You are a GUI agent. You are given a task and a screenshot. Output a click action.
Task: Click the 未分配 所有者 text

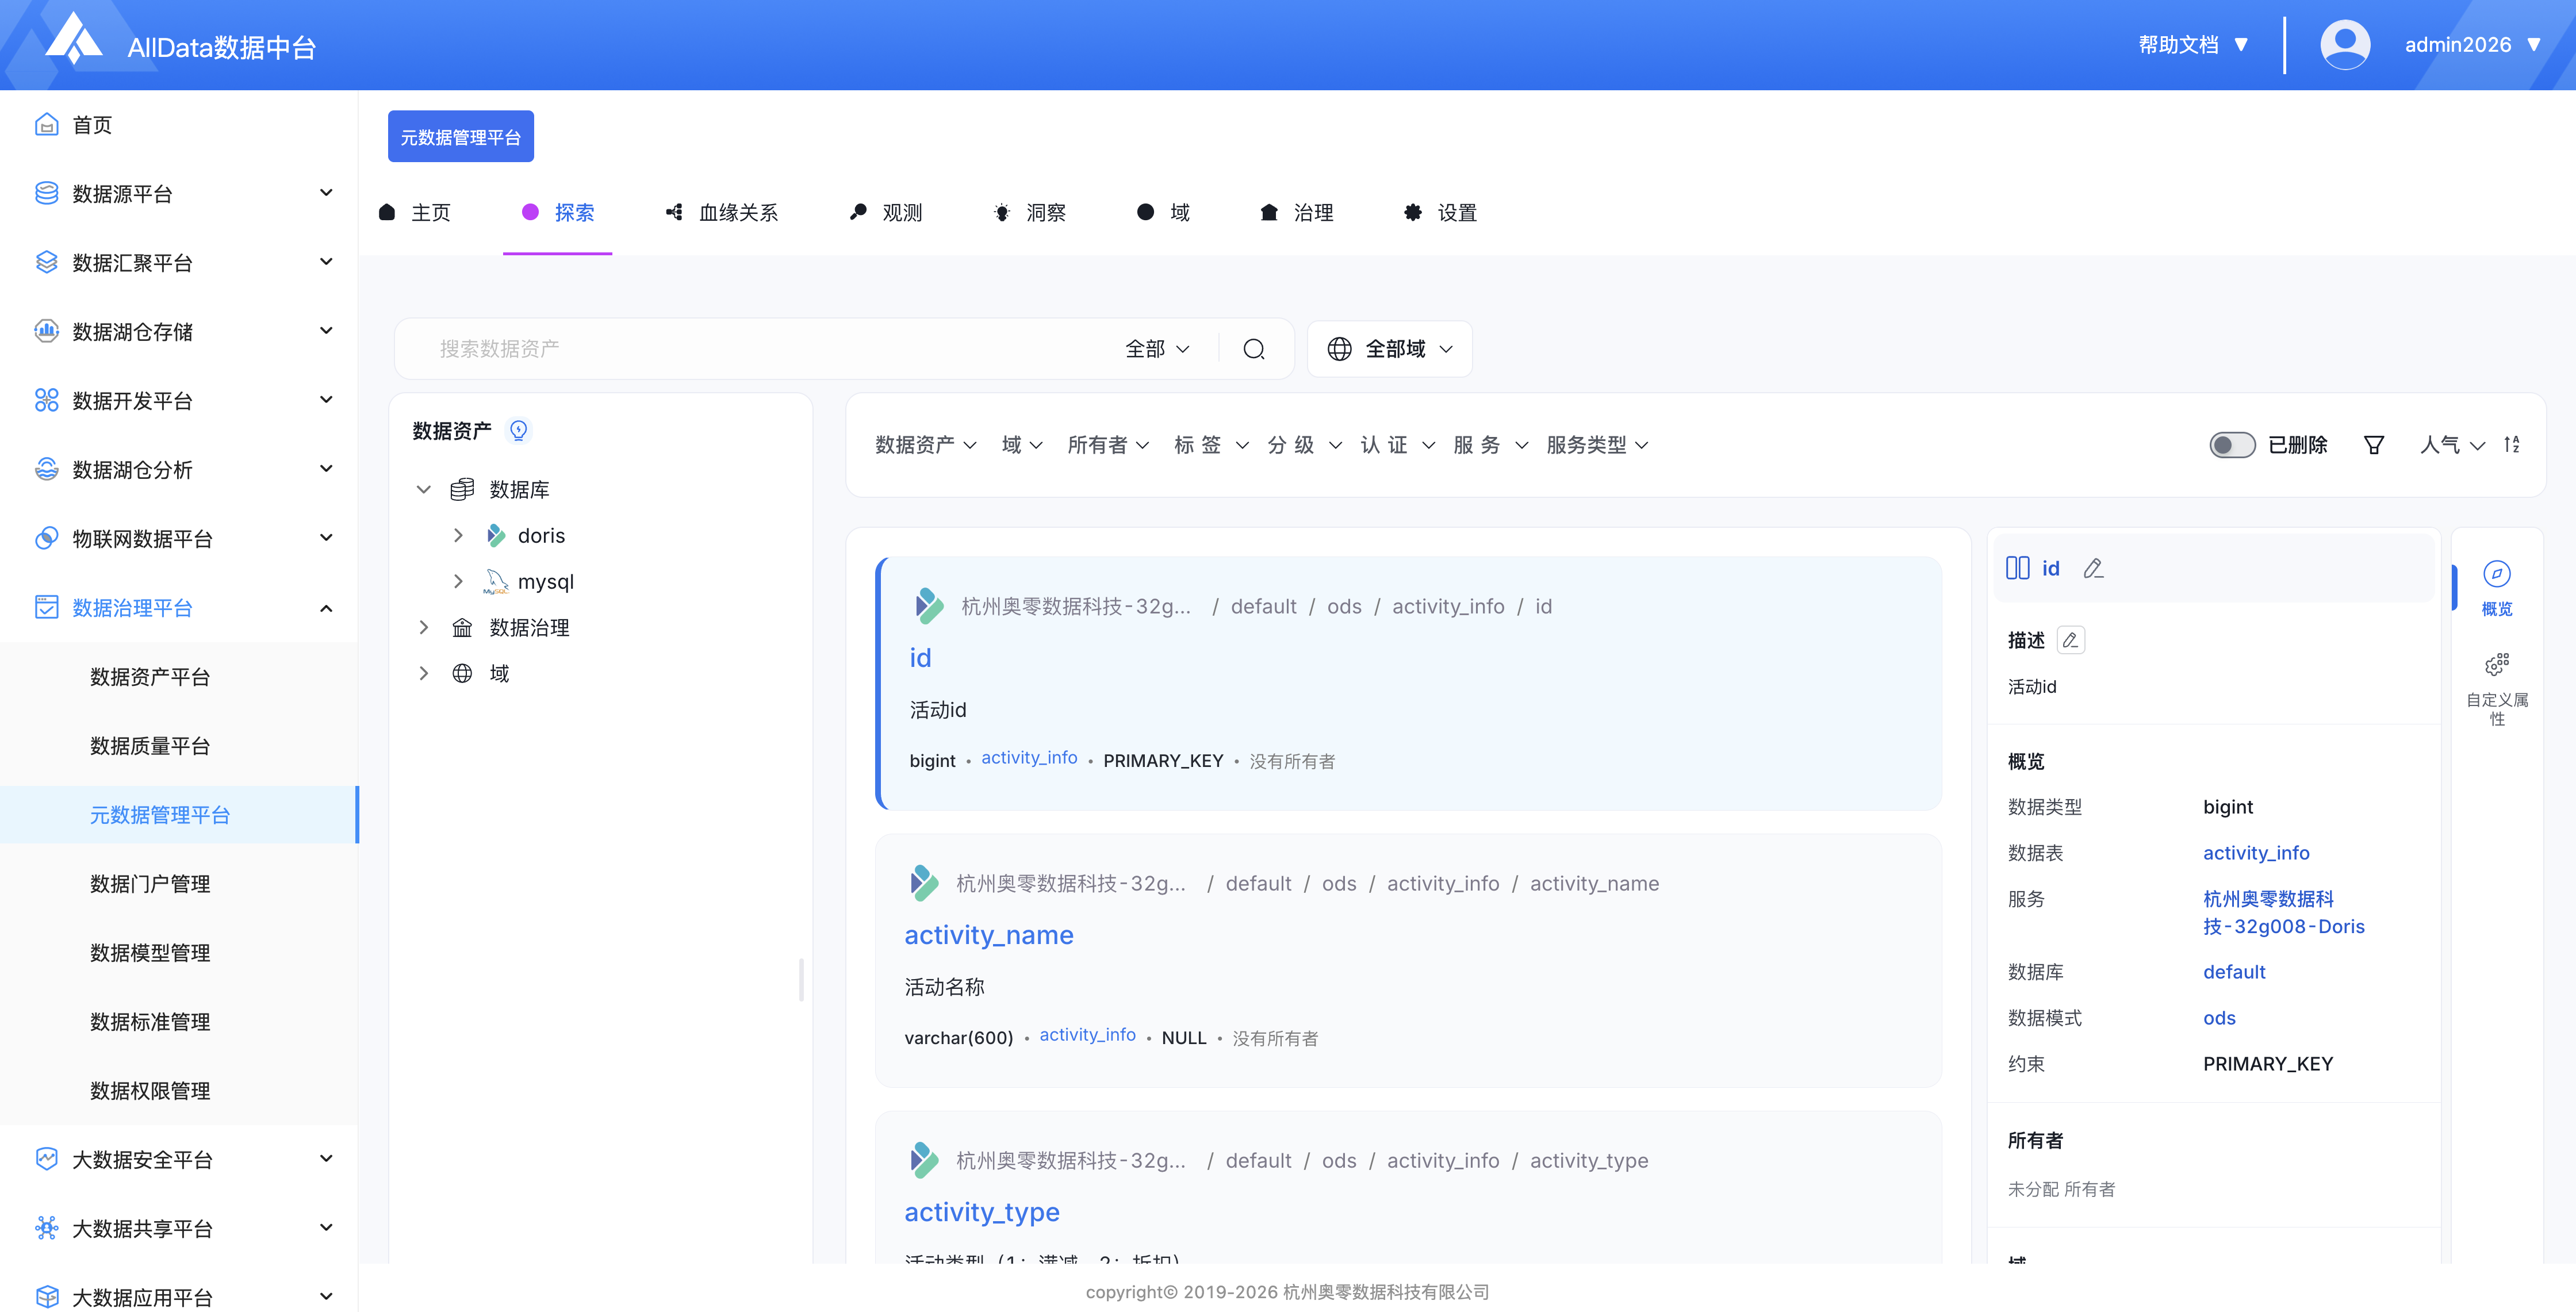click(2061, 1189)
